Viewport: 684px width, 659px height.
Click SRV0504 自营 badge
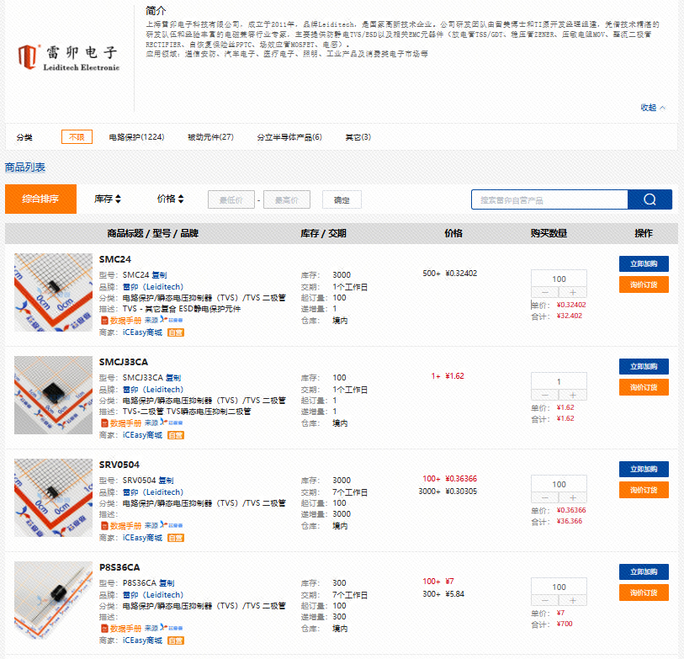click(176, 538)
